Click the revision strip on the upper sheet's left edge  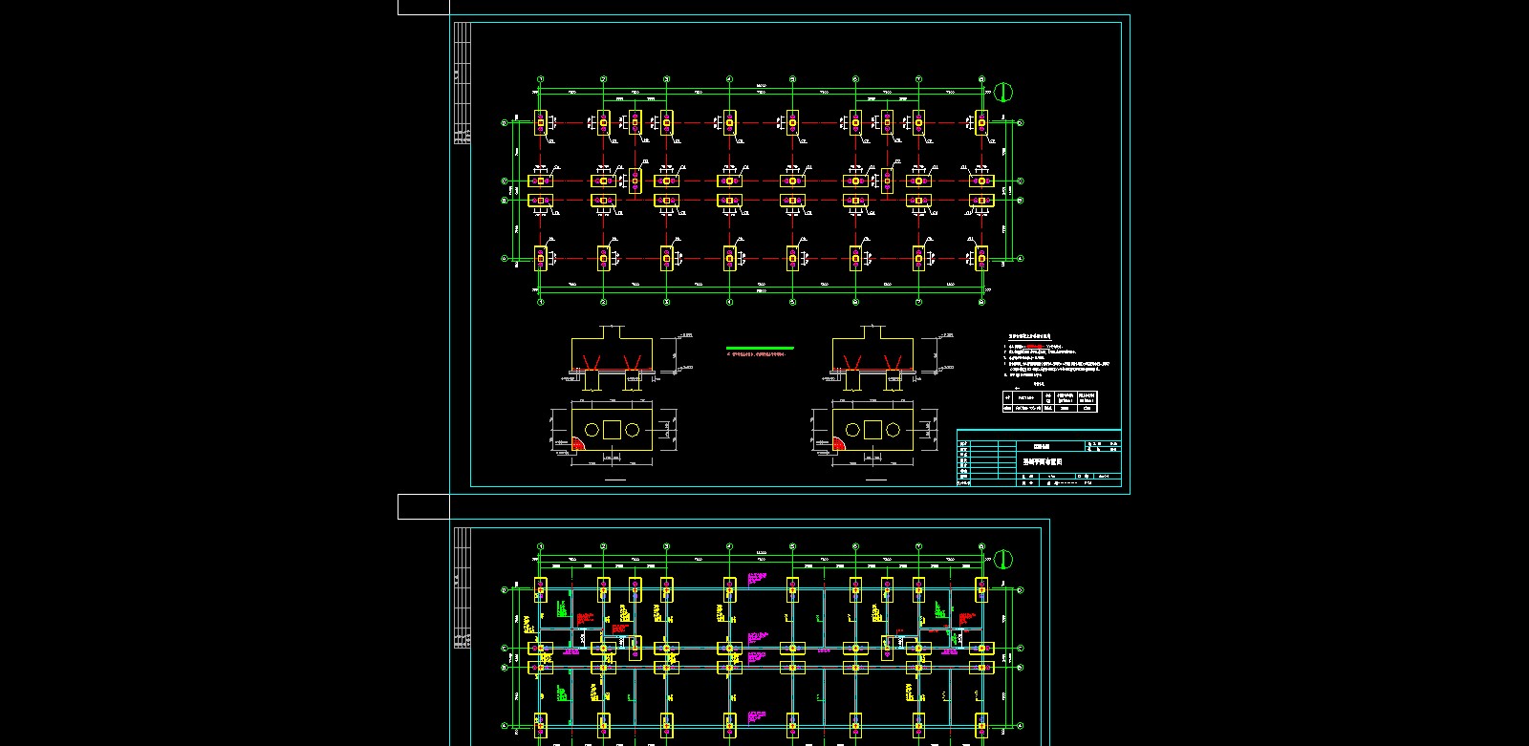click(x=463, y=83)
